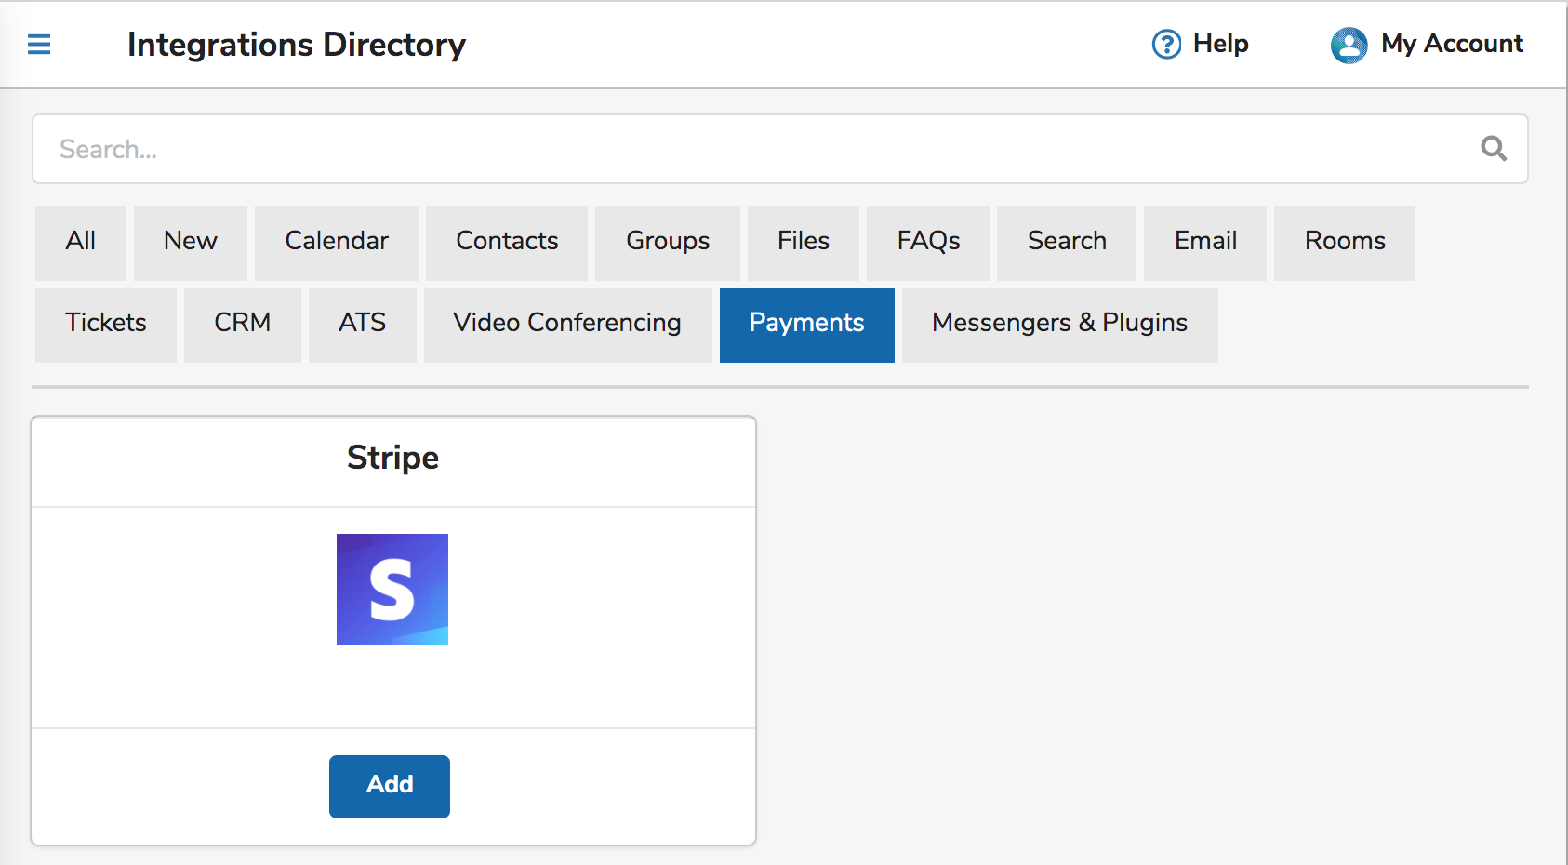The height and width of the screenshot is (865, 1568).
Task: Choose the ATS category
Action: (x=363, y=325)
